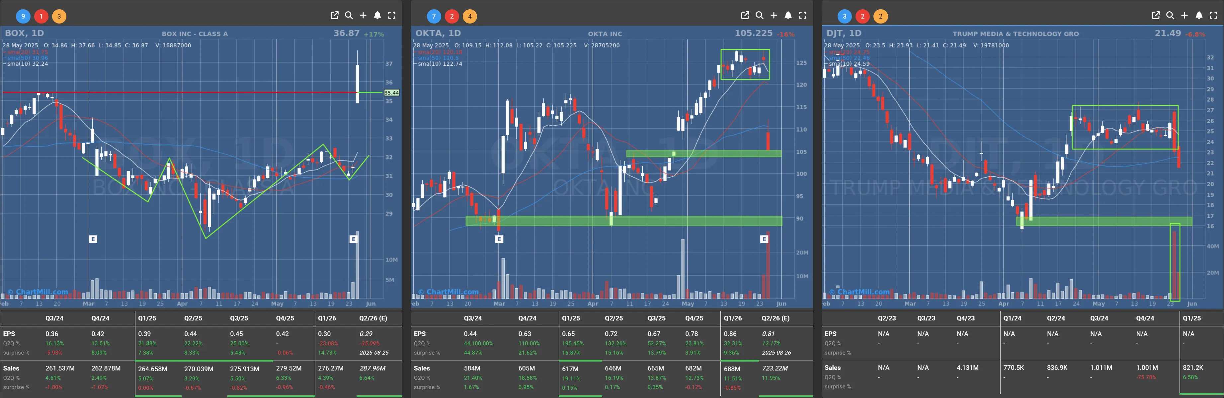Viewport: 1224px width, 398px height.
Task: Click DJT sales value 770.5K
Action: coord(1014,368)
